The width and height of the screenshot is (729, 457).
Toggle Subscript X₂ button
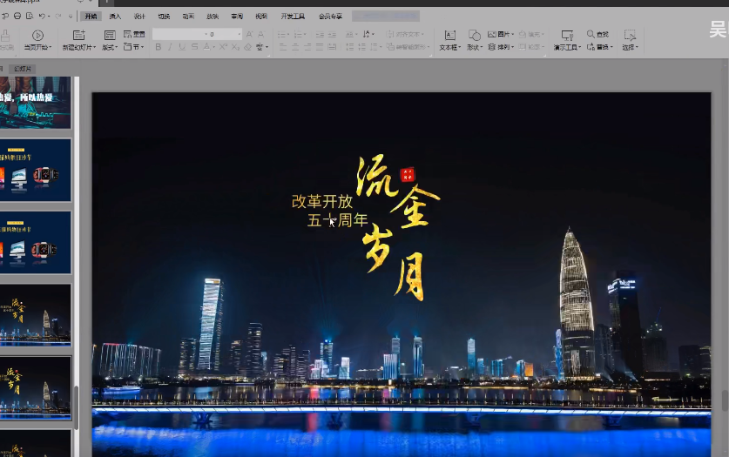tap(235, 47)
